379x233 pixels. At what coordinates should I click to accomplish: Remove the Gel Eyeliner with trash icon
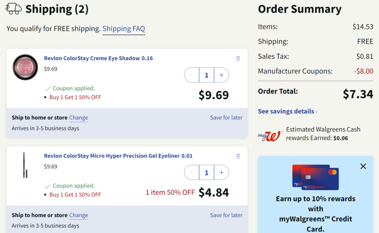pyautogui.click(x=238, y=156)
